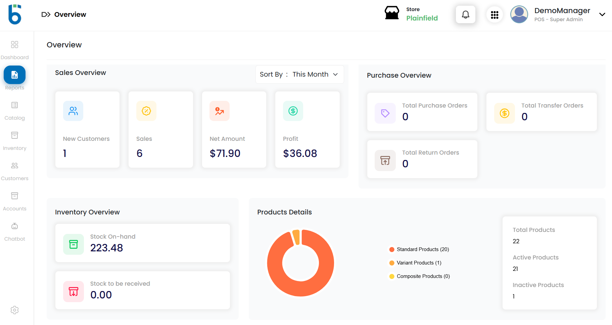
Task: Click the Total Transfer Orders coin icon
Action: (x=505, y=113)
